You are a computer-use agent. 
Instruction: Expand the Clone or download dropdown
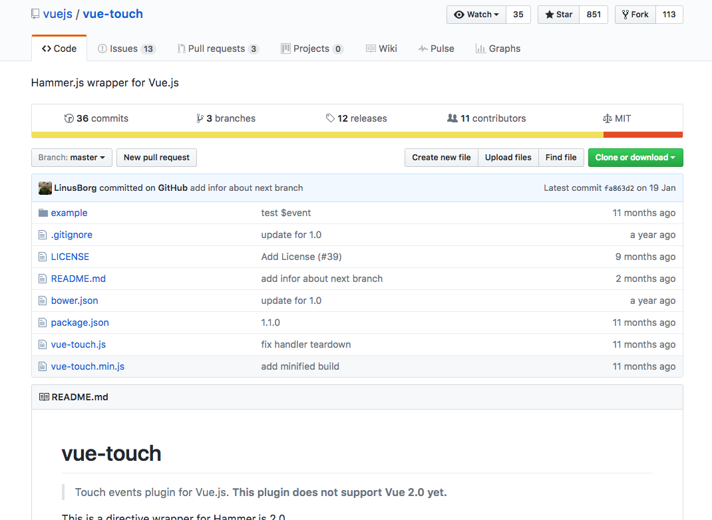635,158
